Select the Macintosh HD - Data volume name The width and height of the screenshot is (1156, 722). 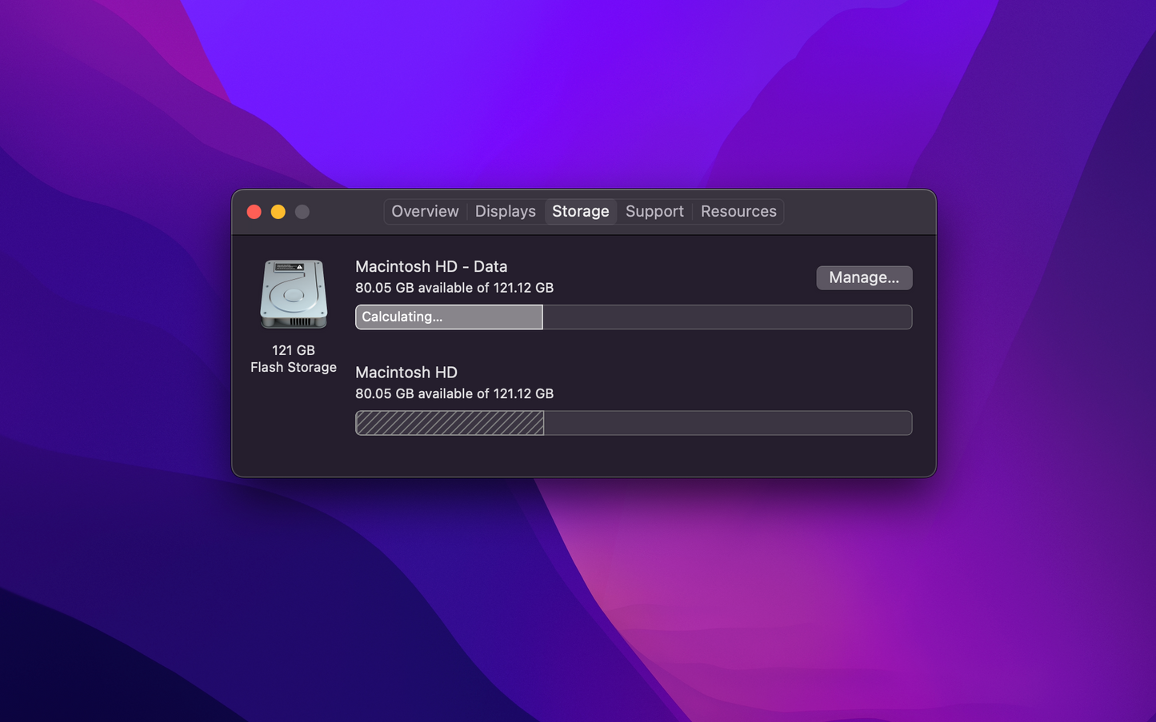pos(431,267)
